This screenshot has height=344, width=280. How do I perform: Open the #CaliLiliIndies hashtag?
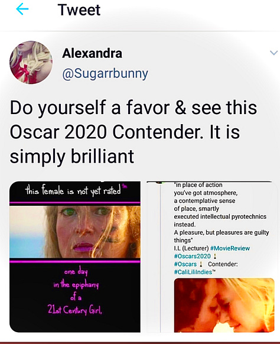pyautogui.click(x=193, y=272)
